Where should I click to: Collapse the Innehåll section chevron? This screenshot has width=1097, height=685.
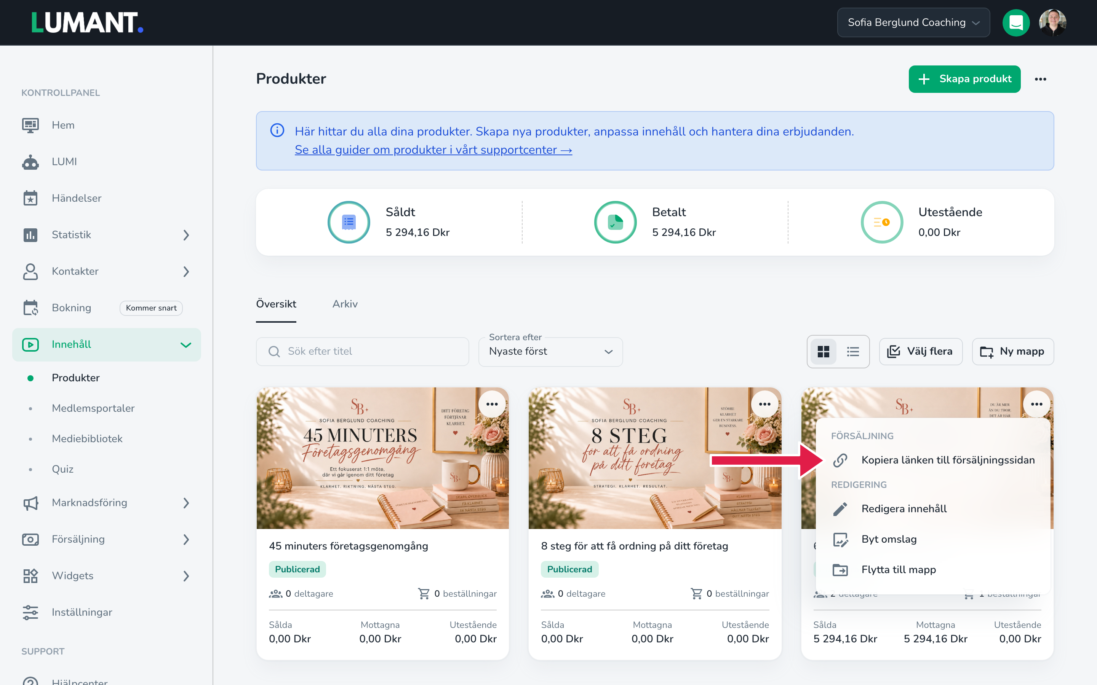click(186, 345)
